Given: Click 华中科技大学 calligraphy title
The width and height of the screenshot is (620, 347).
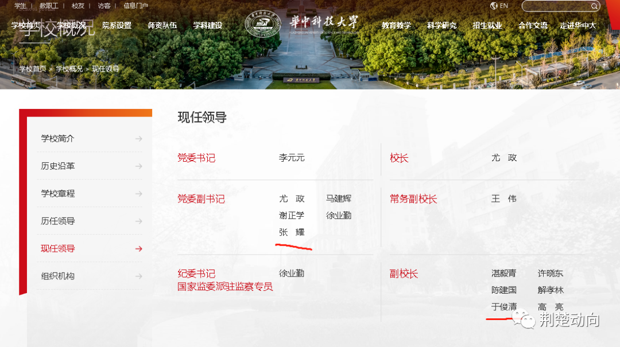Looking at the screenshot, I should (324, 22).
